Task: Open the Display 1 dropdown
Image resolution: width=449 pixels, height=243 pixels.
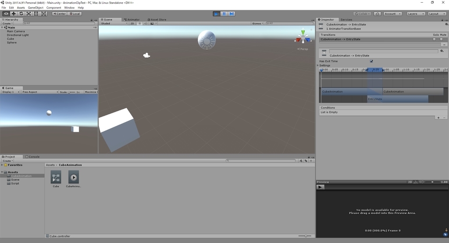Action: click(11, 92)
